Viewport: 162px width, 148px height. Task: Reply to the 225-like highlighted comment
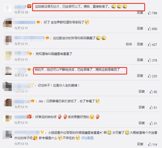(x=140, y=76)
